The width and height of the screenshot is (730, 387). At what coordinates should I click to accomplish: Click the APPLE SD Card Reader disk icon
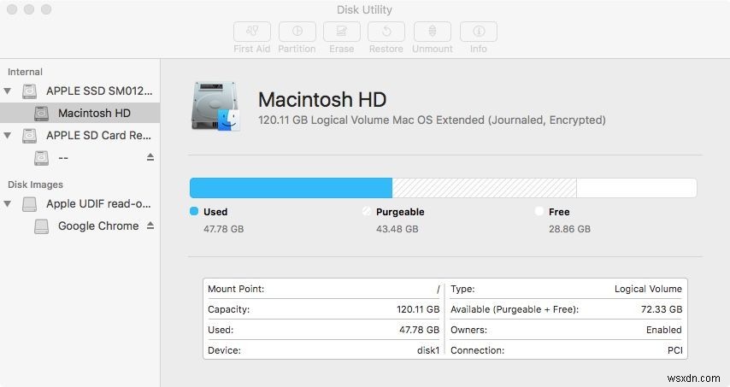pos(29,135)
